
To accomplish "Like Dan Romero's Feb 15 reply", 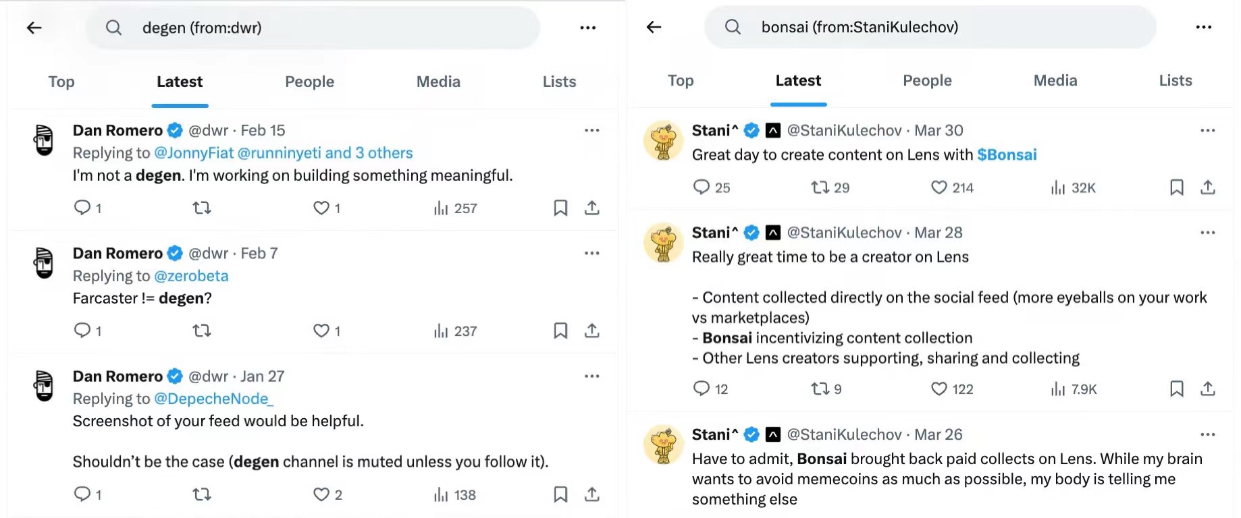I will [321, 208].
